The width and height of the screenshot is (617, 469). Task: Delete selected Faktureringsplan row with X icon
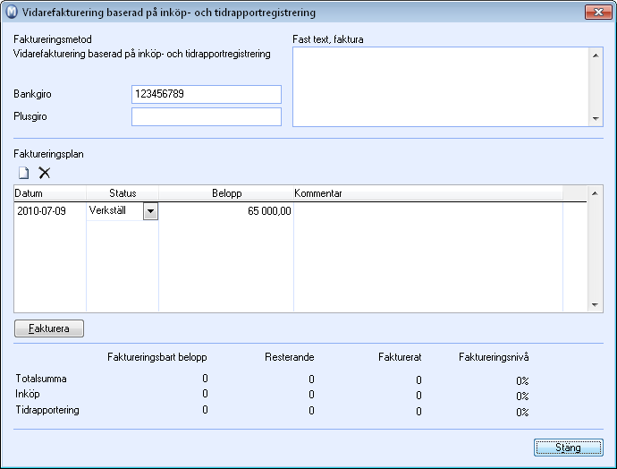coord(45,173)
